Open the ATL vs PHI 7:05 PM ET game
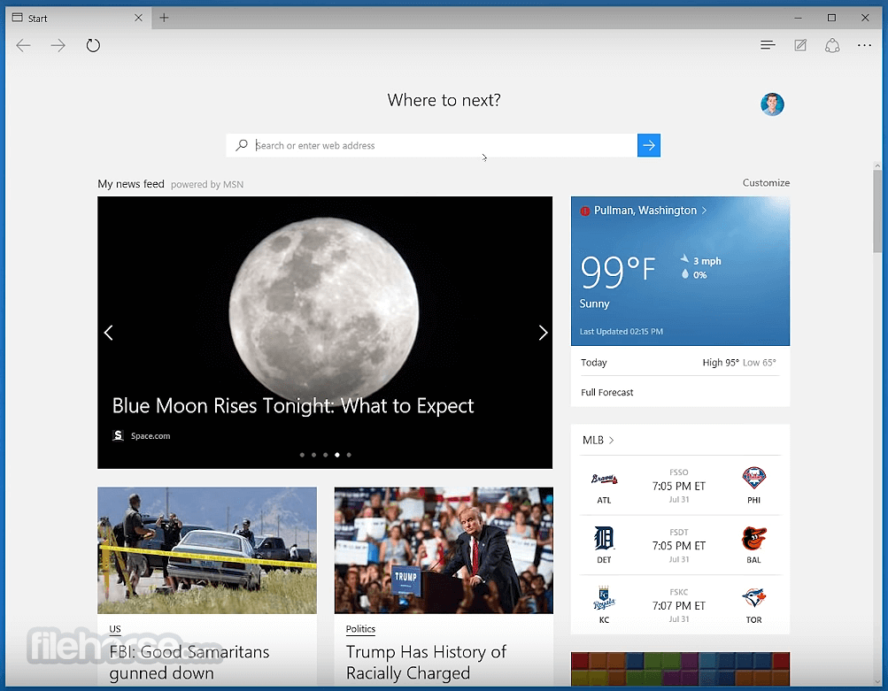 [x=678, y=486]
